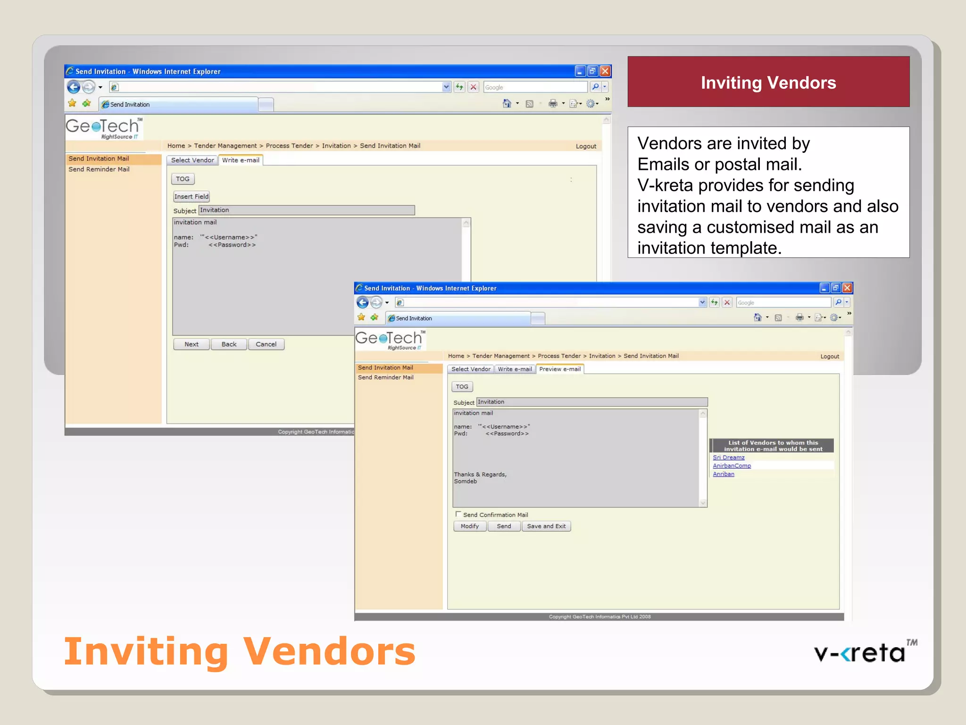Click Add to Favorites icon in front window
This screenshot has height=725, width=966.
pyautogui.click(x=375, y=317)
